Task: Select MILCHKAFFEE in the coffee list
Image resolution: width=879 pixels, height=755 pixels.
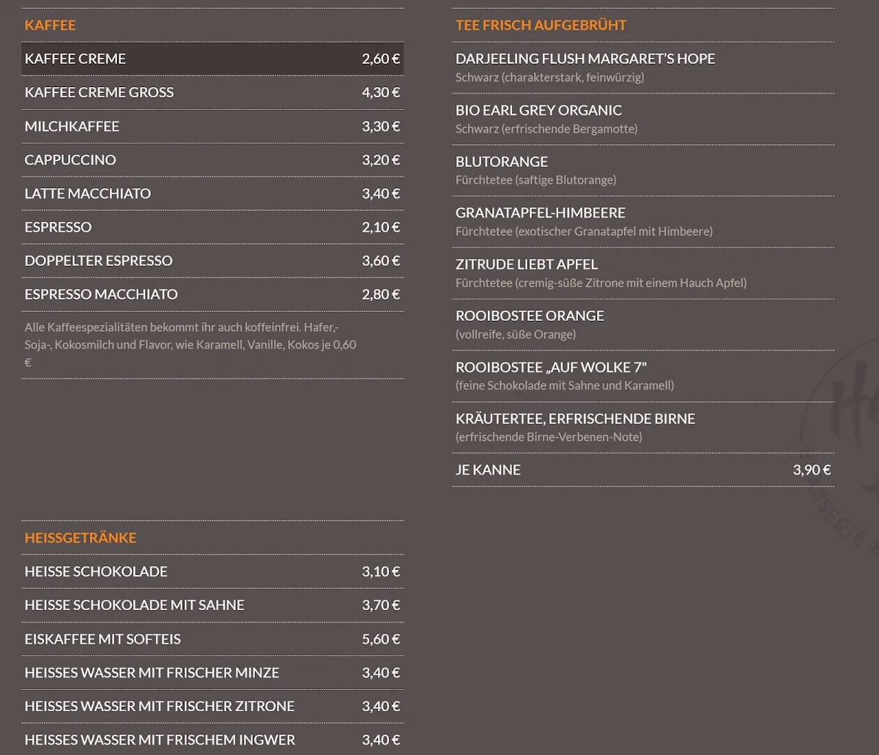Action: [x=212, y=126]
